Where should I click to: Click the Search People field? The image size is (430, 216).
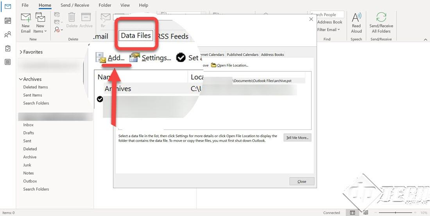[328, 14]
